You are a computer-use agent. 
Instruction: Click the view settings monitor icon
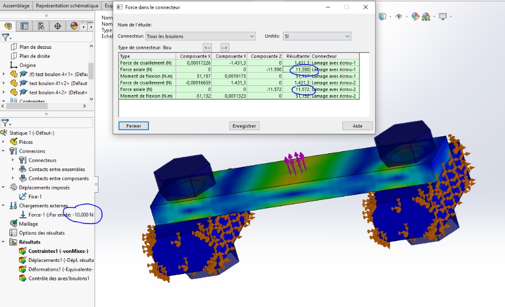443,16
